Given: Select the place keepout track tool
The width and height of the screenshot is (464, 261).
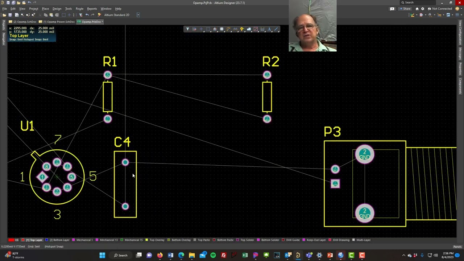Looking at the screenshot, I should point(256,29).
